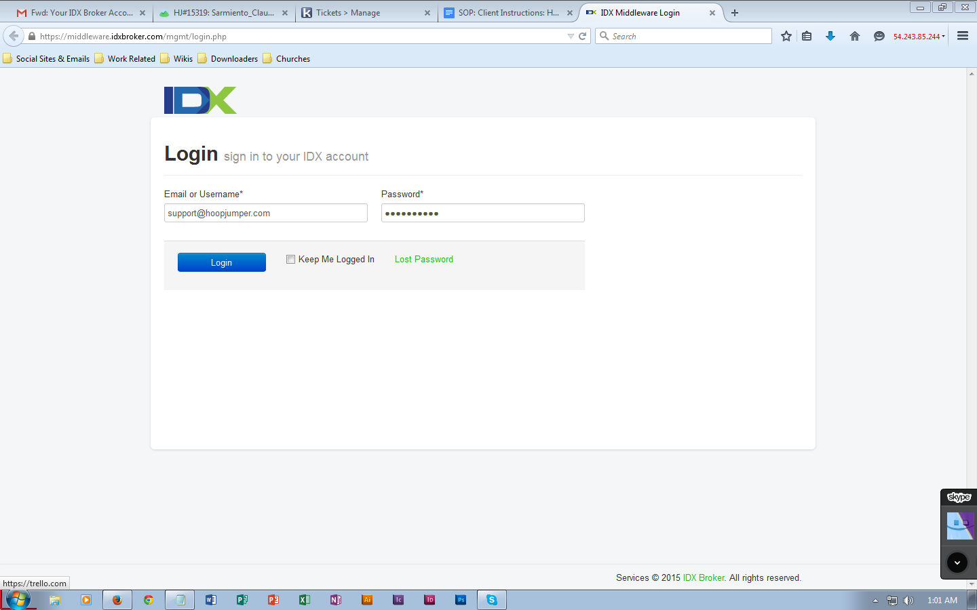The width and height of the screenshot is (977, 610).
Task: Open the browser home page icon
Action: click(854, 35)
